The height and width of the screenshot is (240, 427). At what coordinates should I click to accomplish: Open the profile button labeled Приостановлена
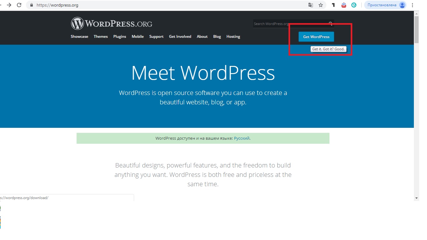point(385,5)
